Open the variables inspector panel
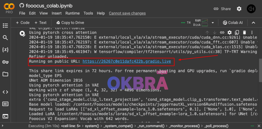 5,50
